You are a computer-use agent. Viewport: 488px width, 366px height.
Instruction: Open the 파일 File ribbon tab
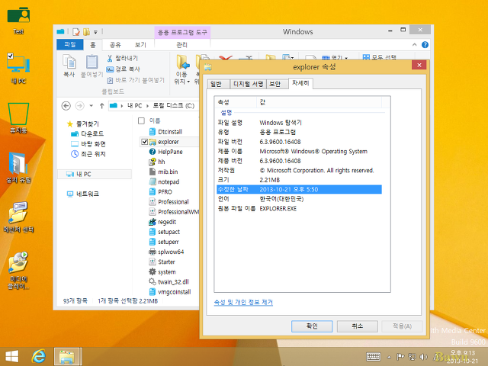click(69, 44)
